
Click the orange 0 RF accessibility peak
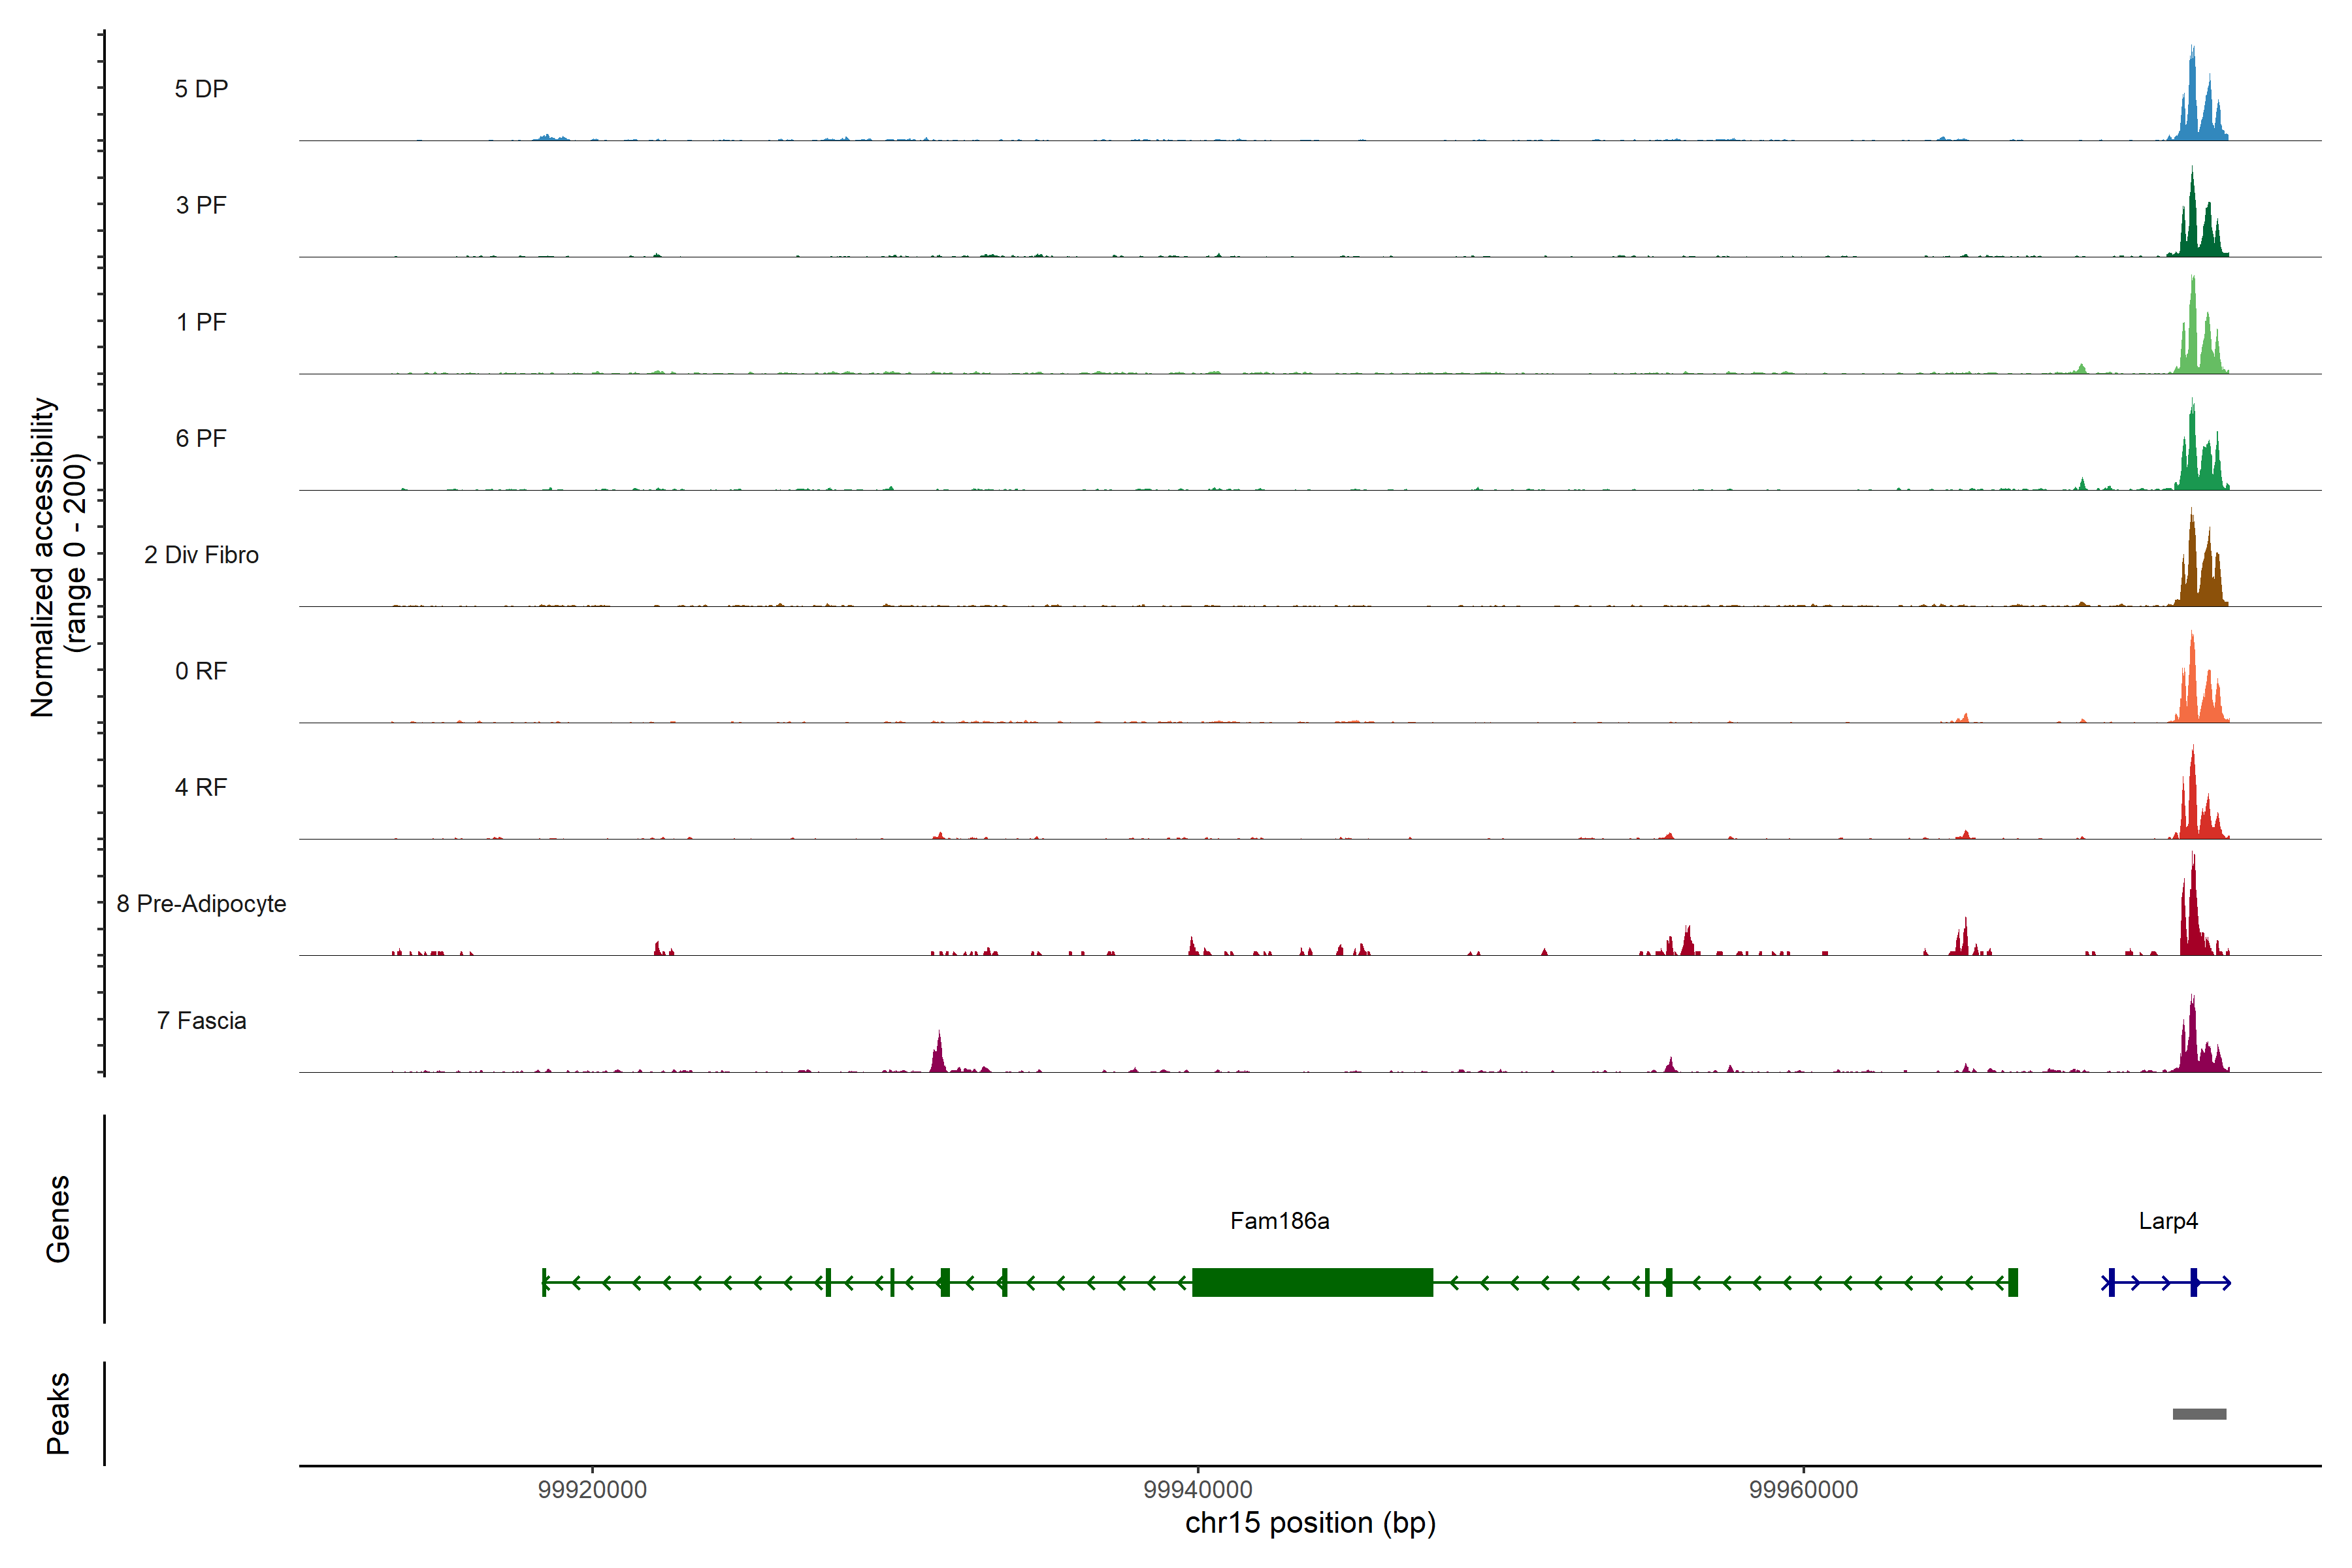pos(2193,690)
